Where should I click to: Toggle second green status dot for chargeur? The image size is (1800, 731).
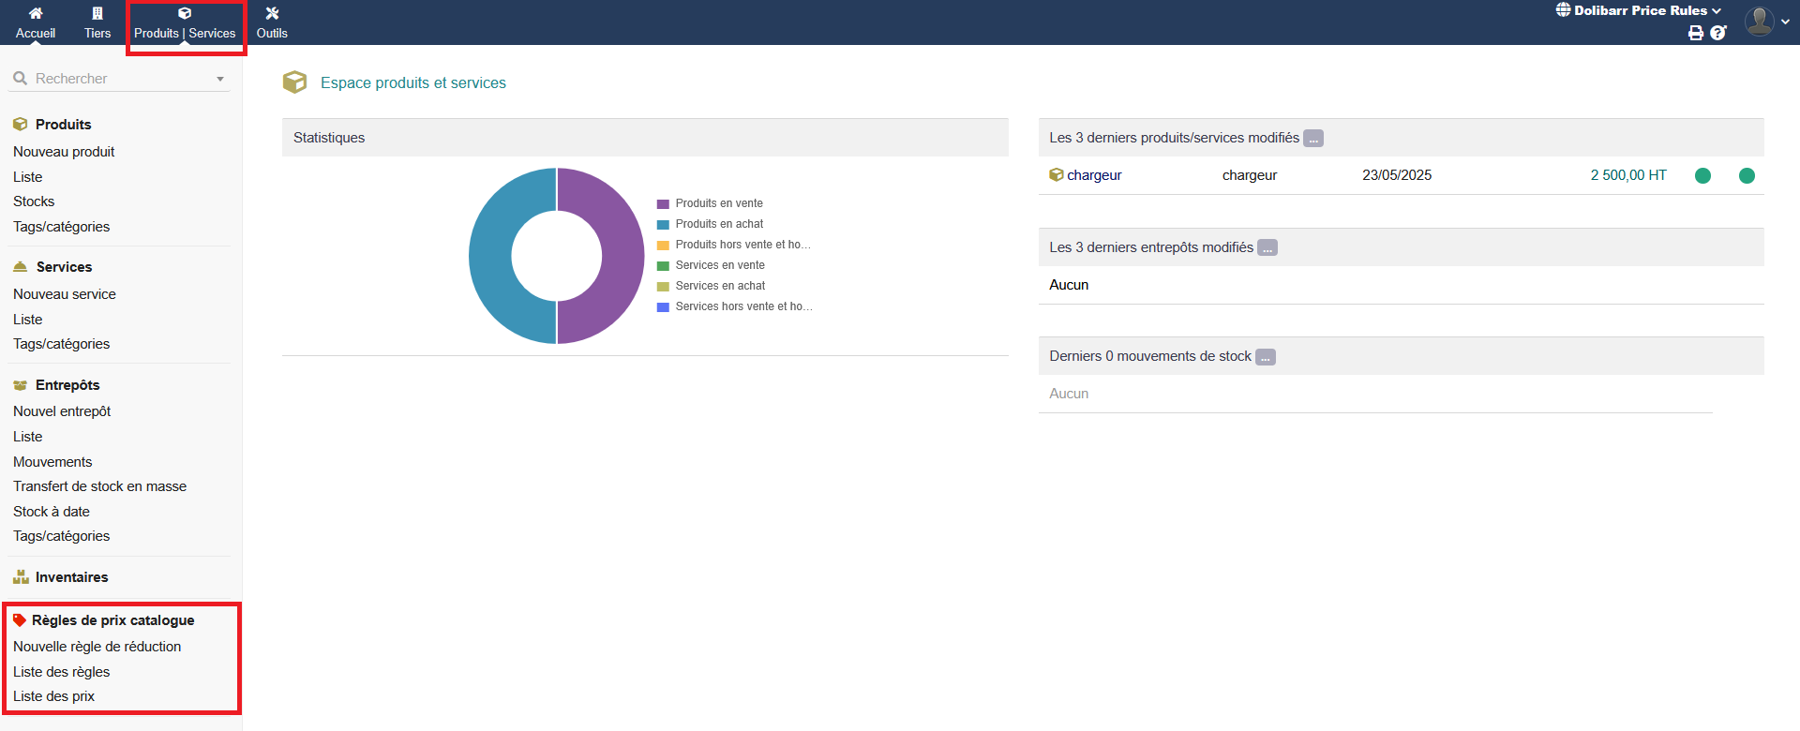pos(1747,175)
